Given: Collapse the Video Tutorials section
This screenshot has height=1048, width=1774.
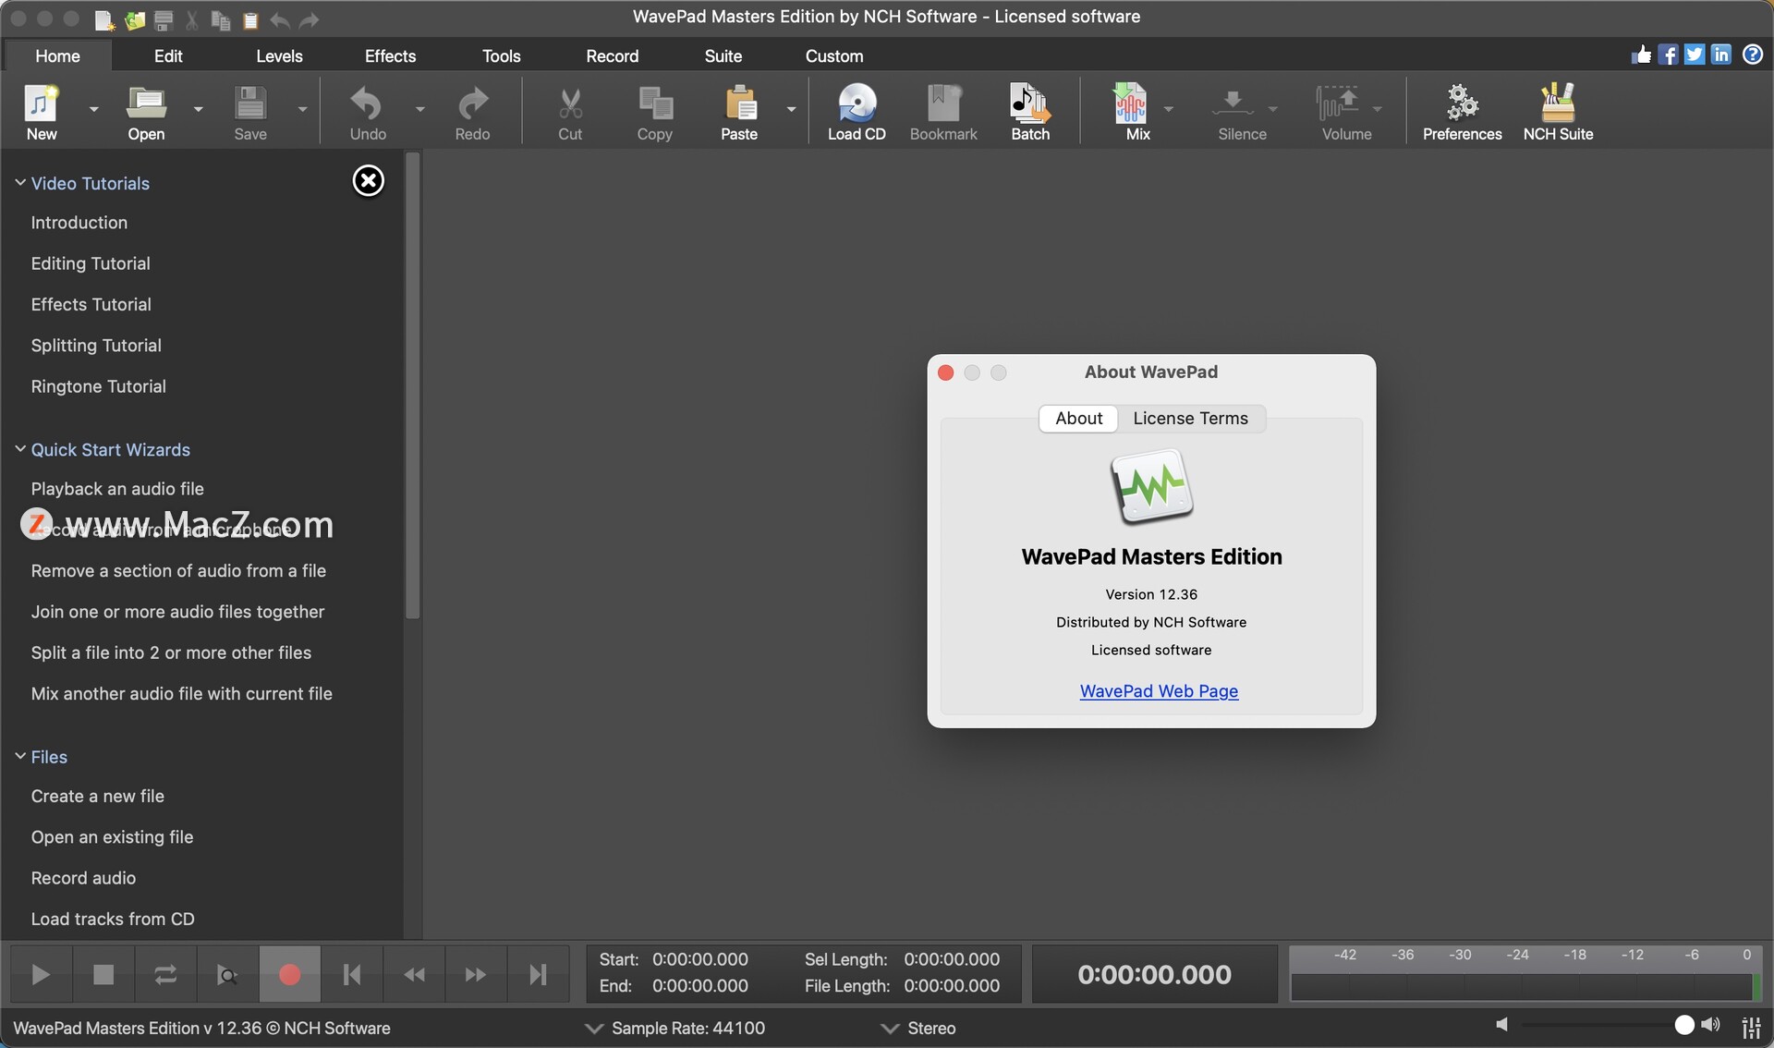Looking at the screenshot, I should 20,183.
